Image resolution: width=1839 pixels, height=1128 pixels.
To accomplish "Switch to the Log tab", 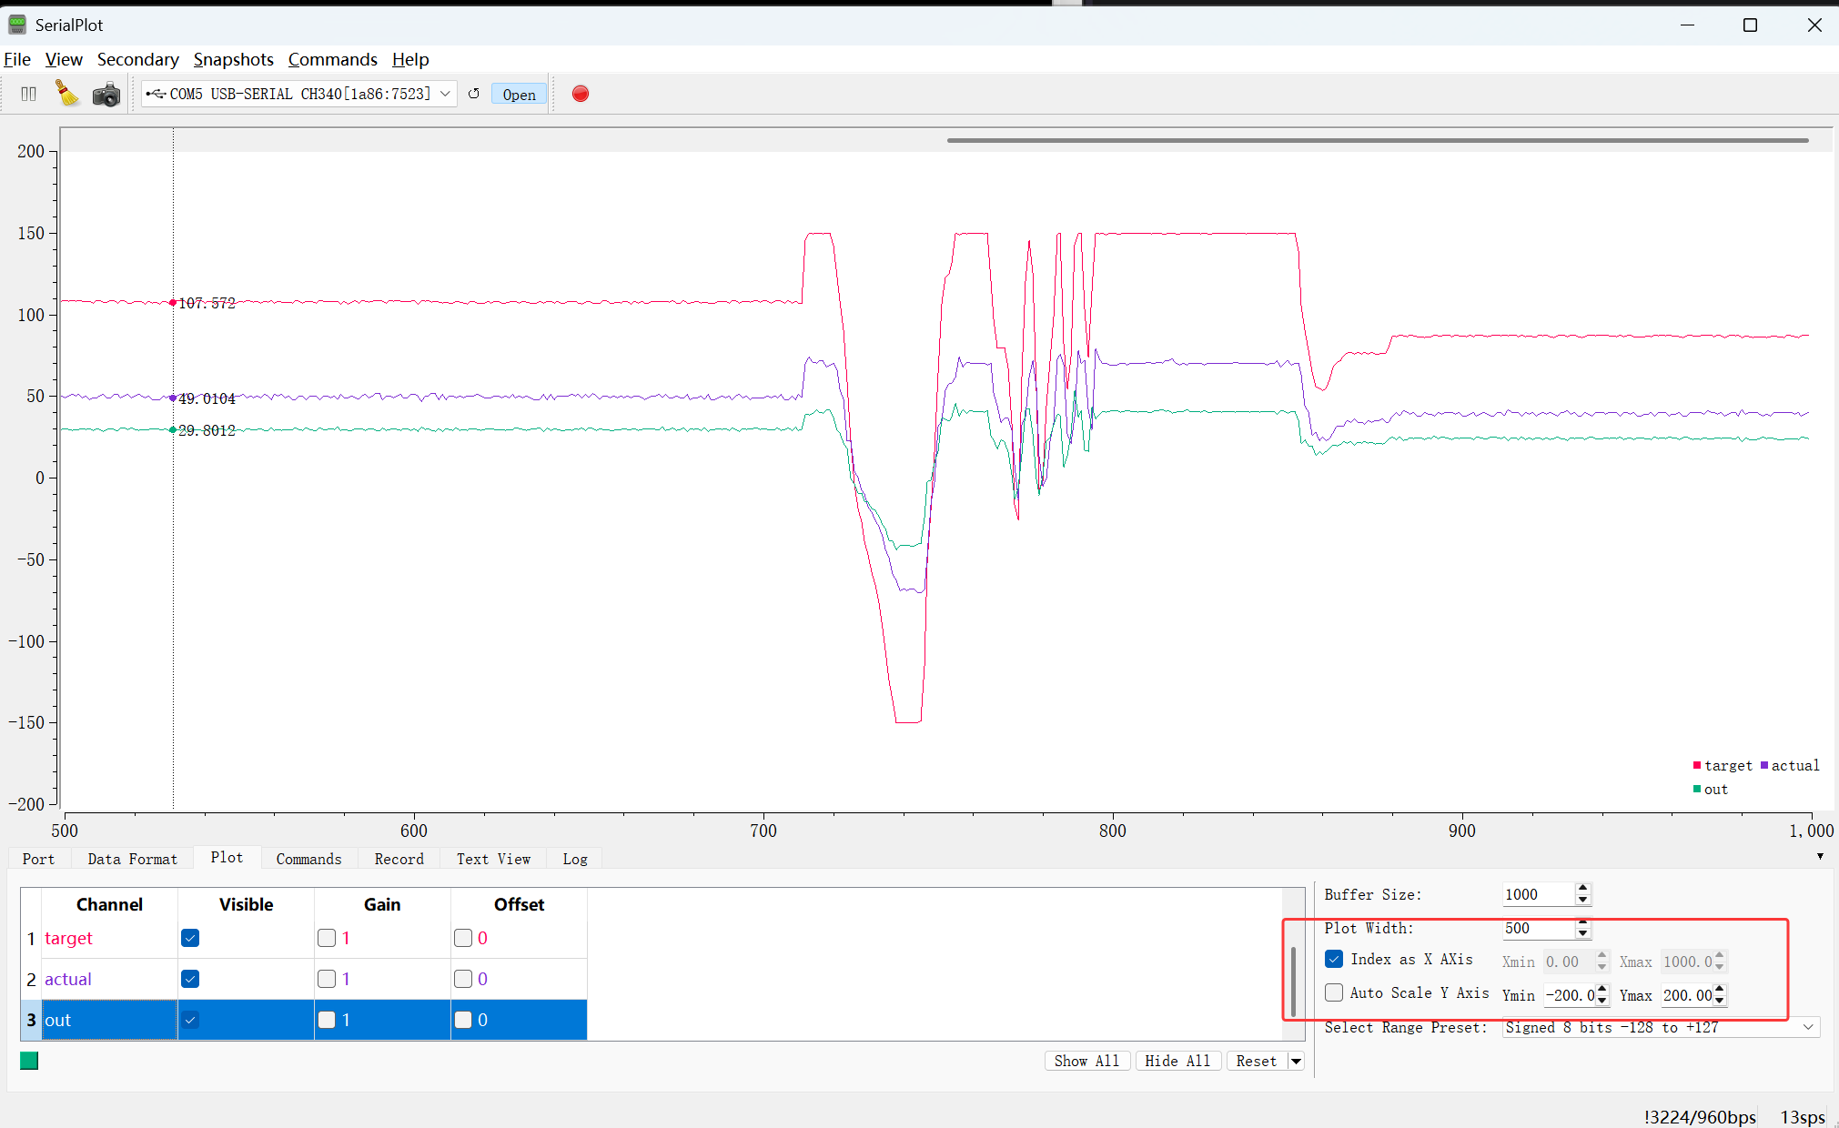I will 574,859.
